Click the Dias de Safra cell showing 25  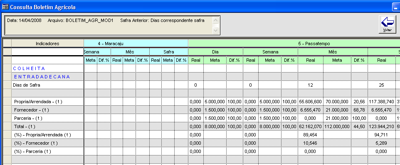point(381,85)
